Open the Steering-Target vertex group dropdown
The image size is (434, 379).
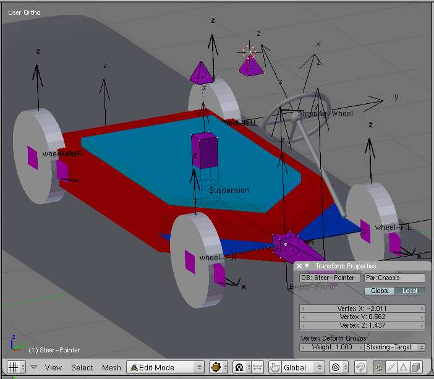pyautogui.click(x=394, y=347)
